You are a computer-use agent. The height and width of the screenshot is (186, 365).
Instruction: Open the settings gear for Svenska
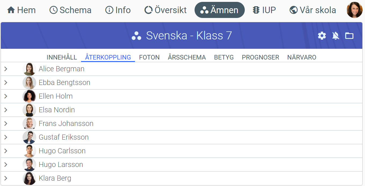(322, 36)
